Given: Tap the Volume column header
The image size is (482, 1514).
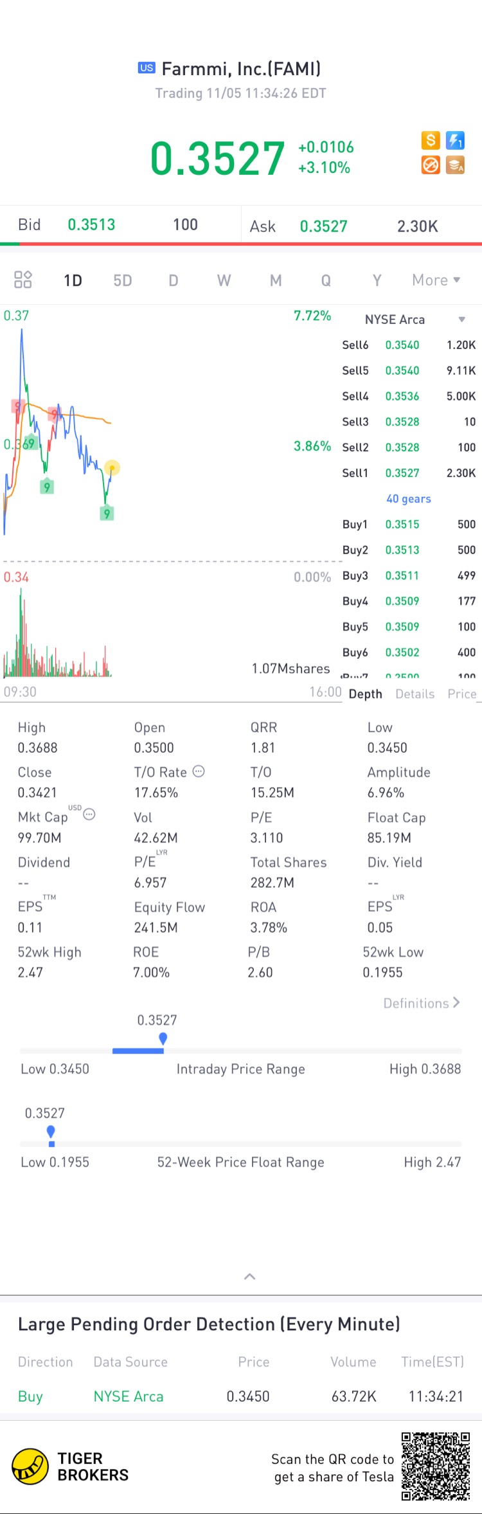Looking at the screenshot, I should pyautogui.click(x=353, y=1362).
